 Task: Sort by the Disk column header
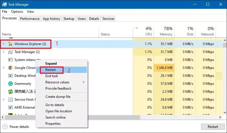[185, 32]
